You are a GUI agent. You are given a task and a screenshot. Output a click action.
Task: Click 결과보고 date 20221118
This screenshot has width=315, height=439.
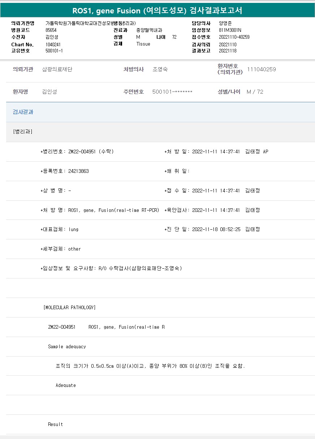point(228,51)
